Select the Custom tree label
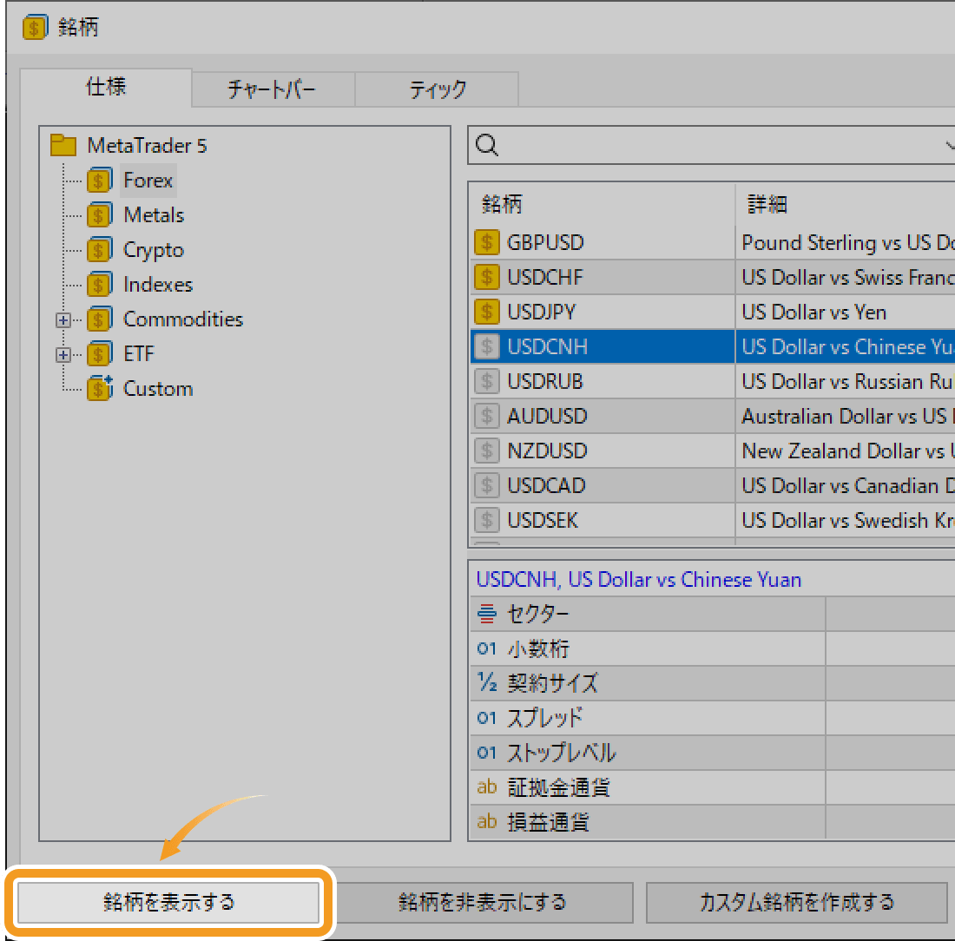955x941 pixels. point(158,389)
